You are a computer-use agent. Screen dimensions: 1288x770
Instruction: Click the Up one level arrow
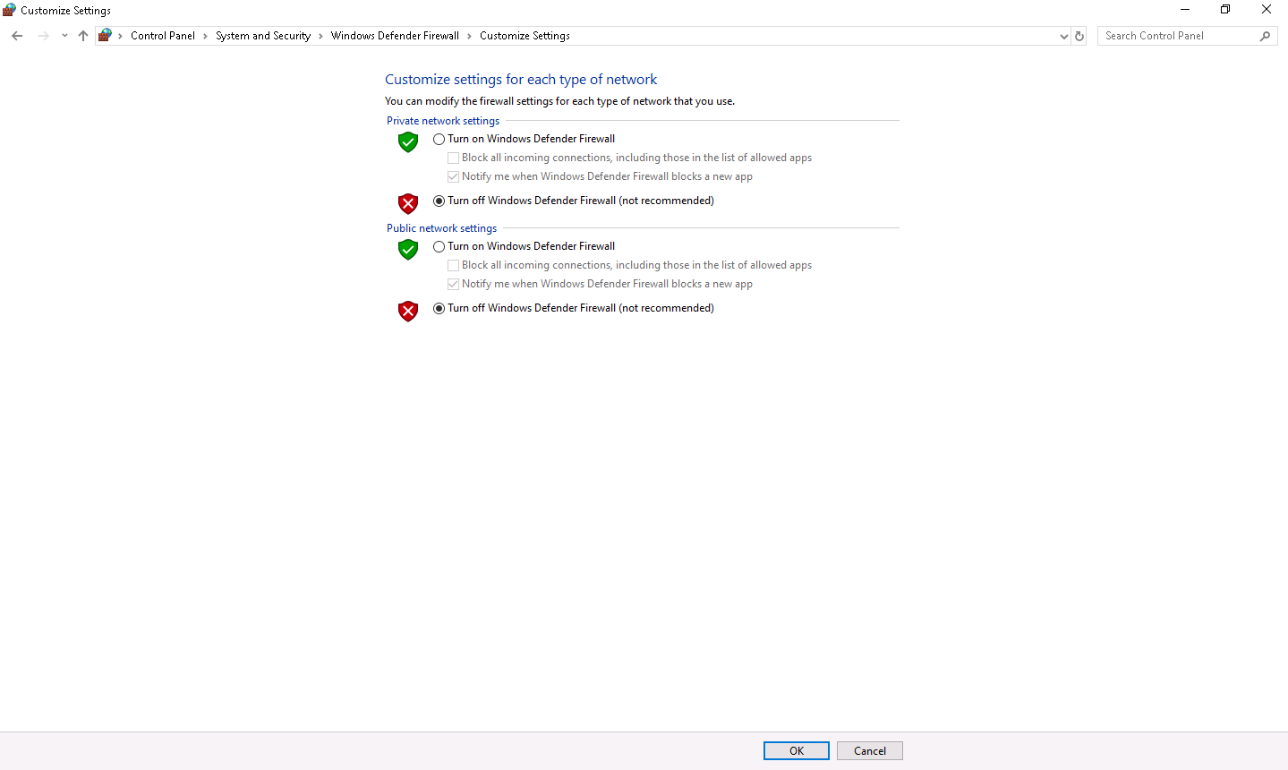pos(83,36)
